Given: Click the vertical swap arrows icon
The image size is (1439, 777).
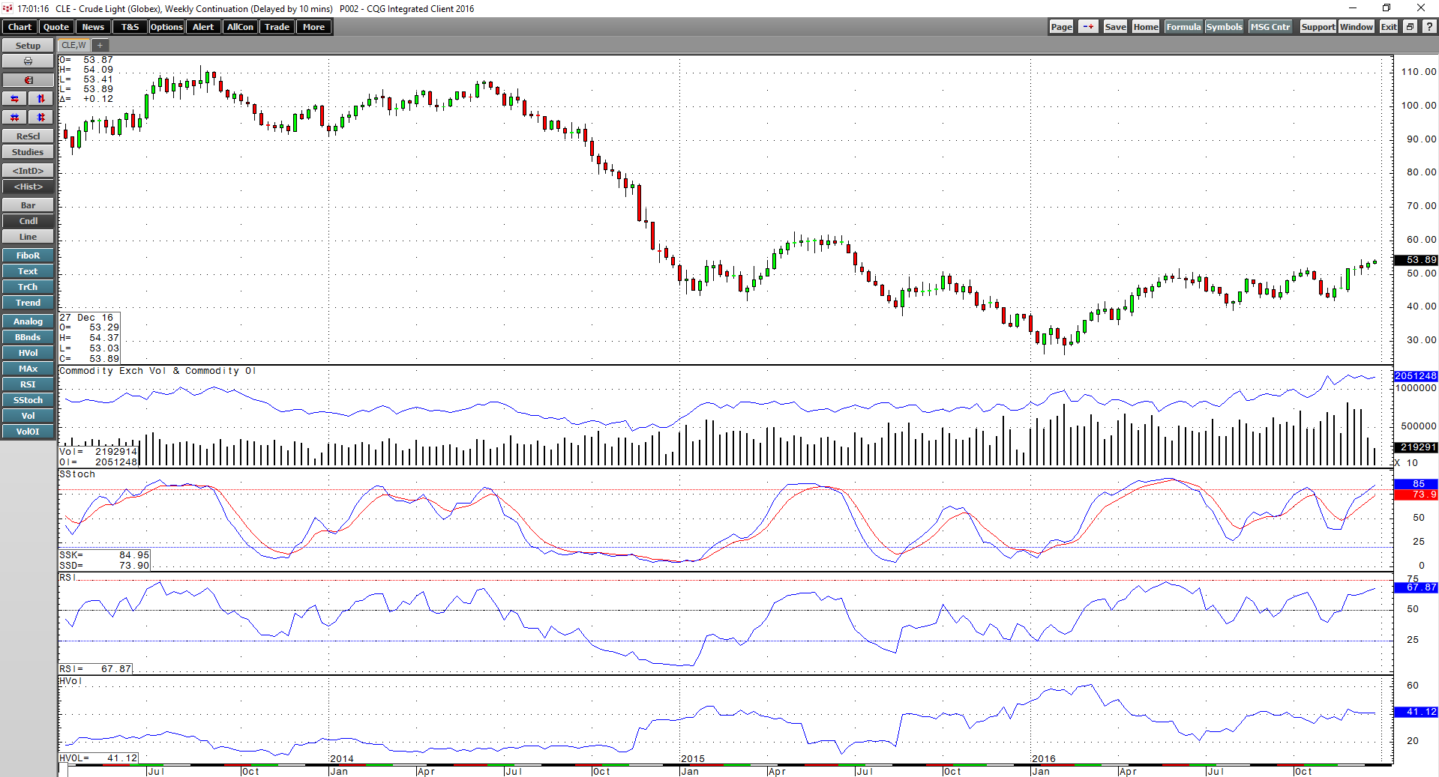Looking at the screenshot, I should 41,99.
